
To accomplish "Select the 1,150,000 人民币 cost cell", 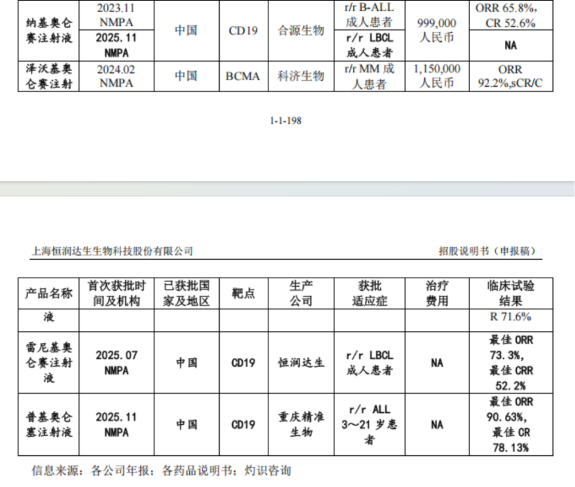I will click(x=437, y=76).
